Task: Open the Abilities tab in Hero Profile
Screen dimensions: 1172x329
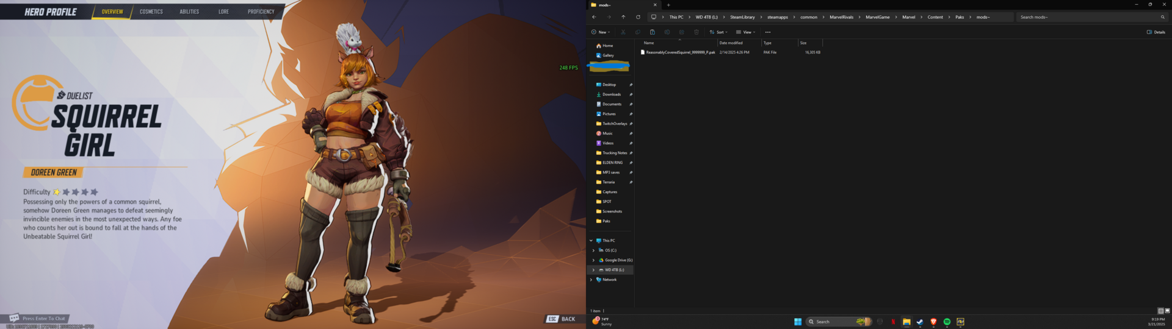Action: (189, 12)
